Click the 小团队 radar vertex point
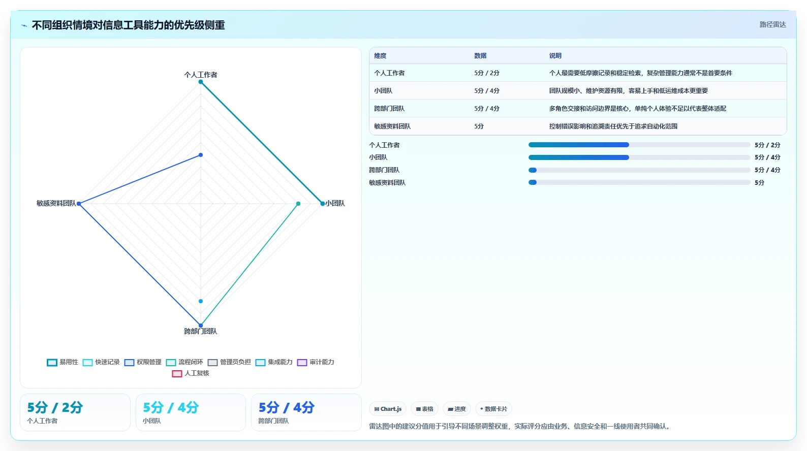This screenshot has width=807, height=451. click(x=323, y=204)
